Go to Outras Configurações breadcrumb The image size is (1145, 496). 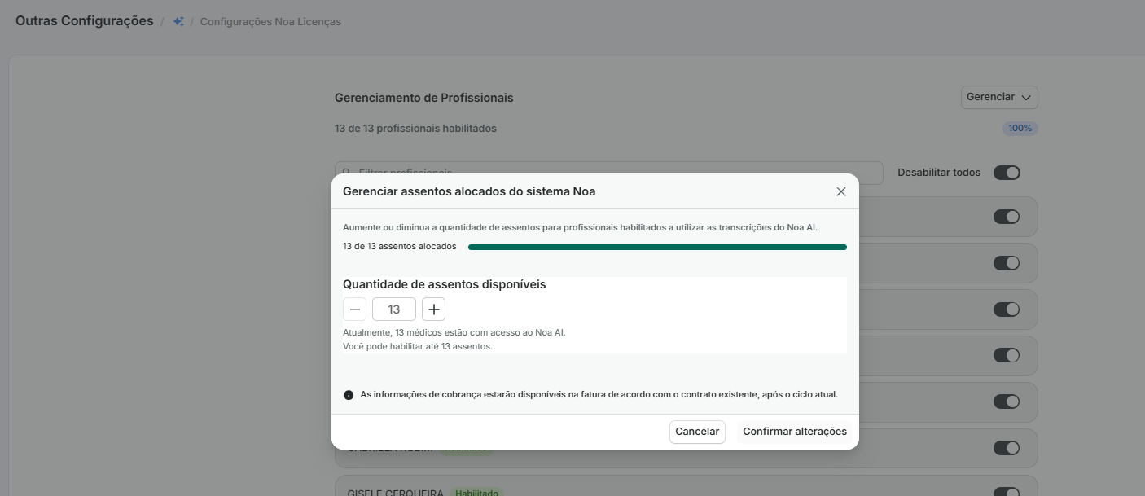[85, 21]
